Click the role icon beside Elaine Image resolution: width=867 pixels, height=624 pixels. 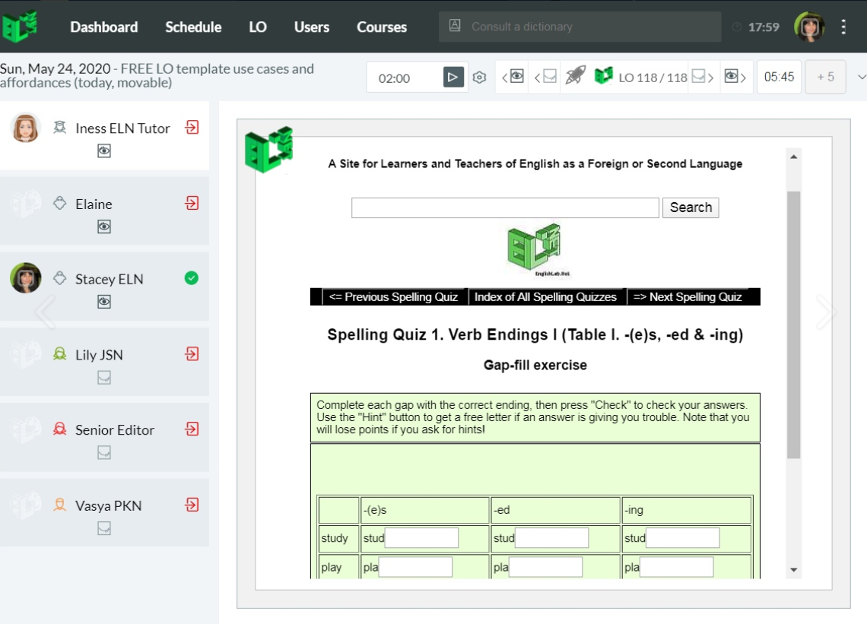(60, 204)
